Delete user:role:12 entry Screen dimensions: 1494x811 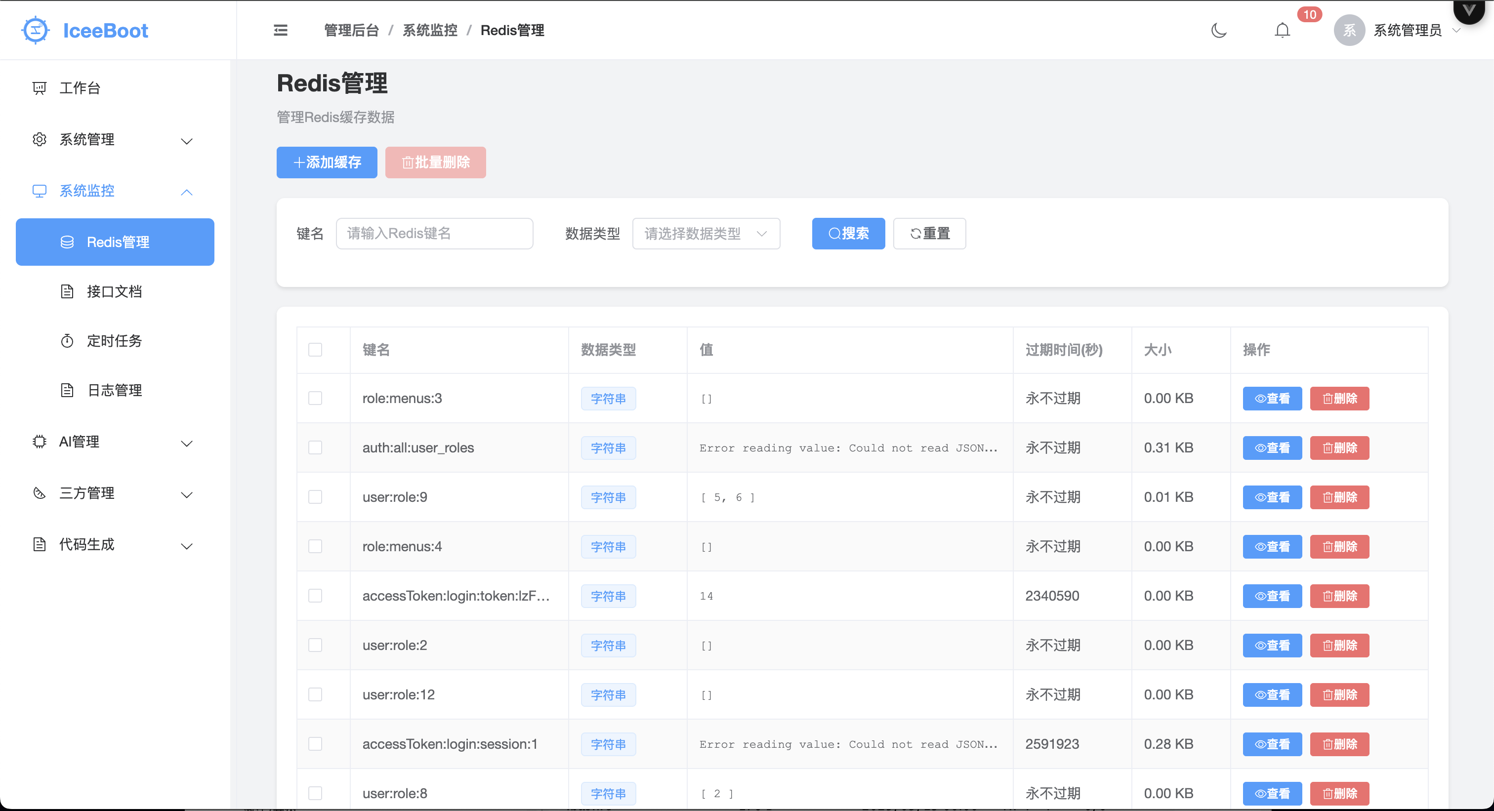tap(1340, 694)
